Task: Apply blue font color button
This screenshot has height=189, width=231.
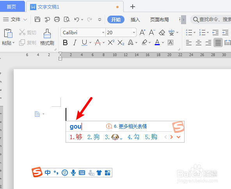Action: [x=157, y=42]
